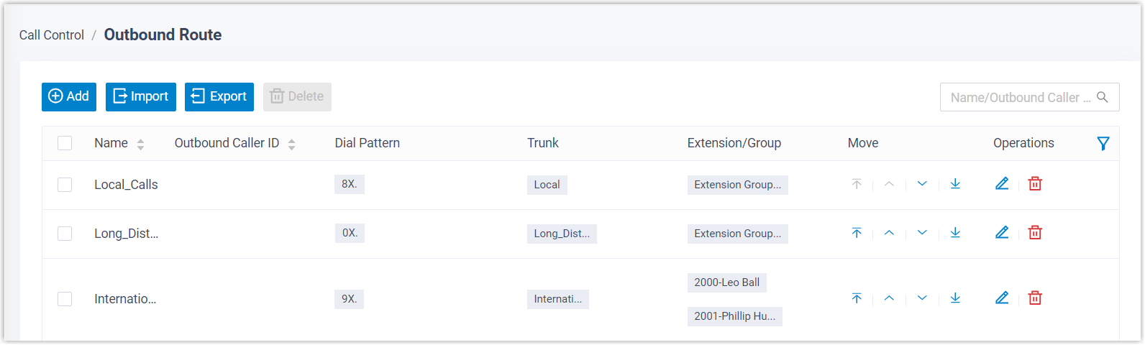
Task: Tick the Local_Calls row checkbox
Action: [x=65, y=185]
